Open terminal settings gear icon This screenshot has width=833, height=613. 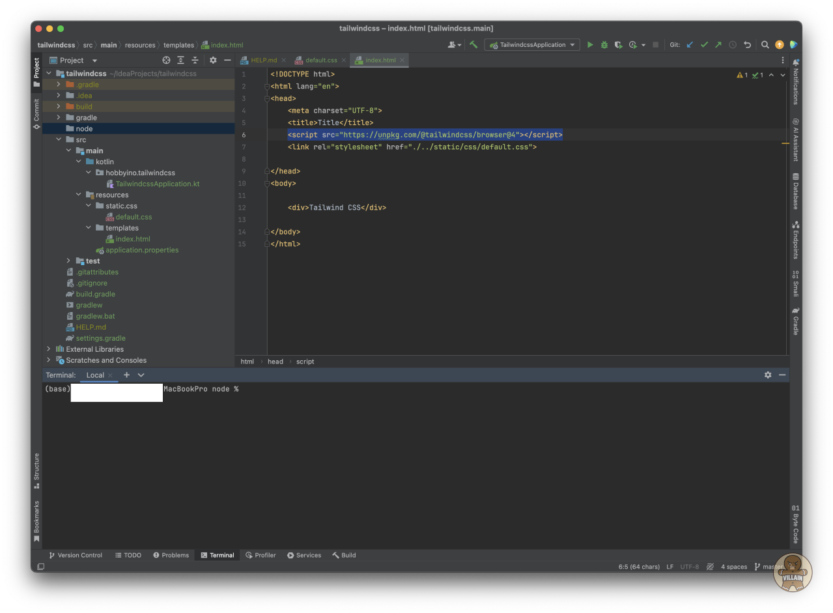tap(768, 375)
